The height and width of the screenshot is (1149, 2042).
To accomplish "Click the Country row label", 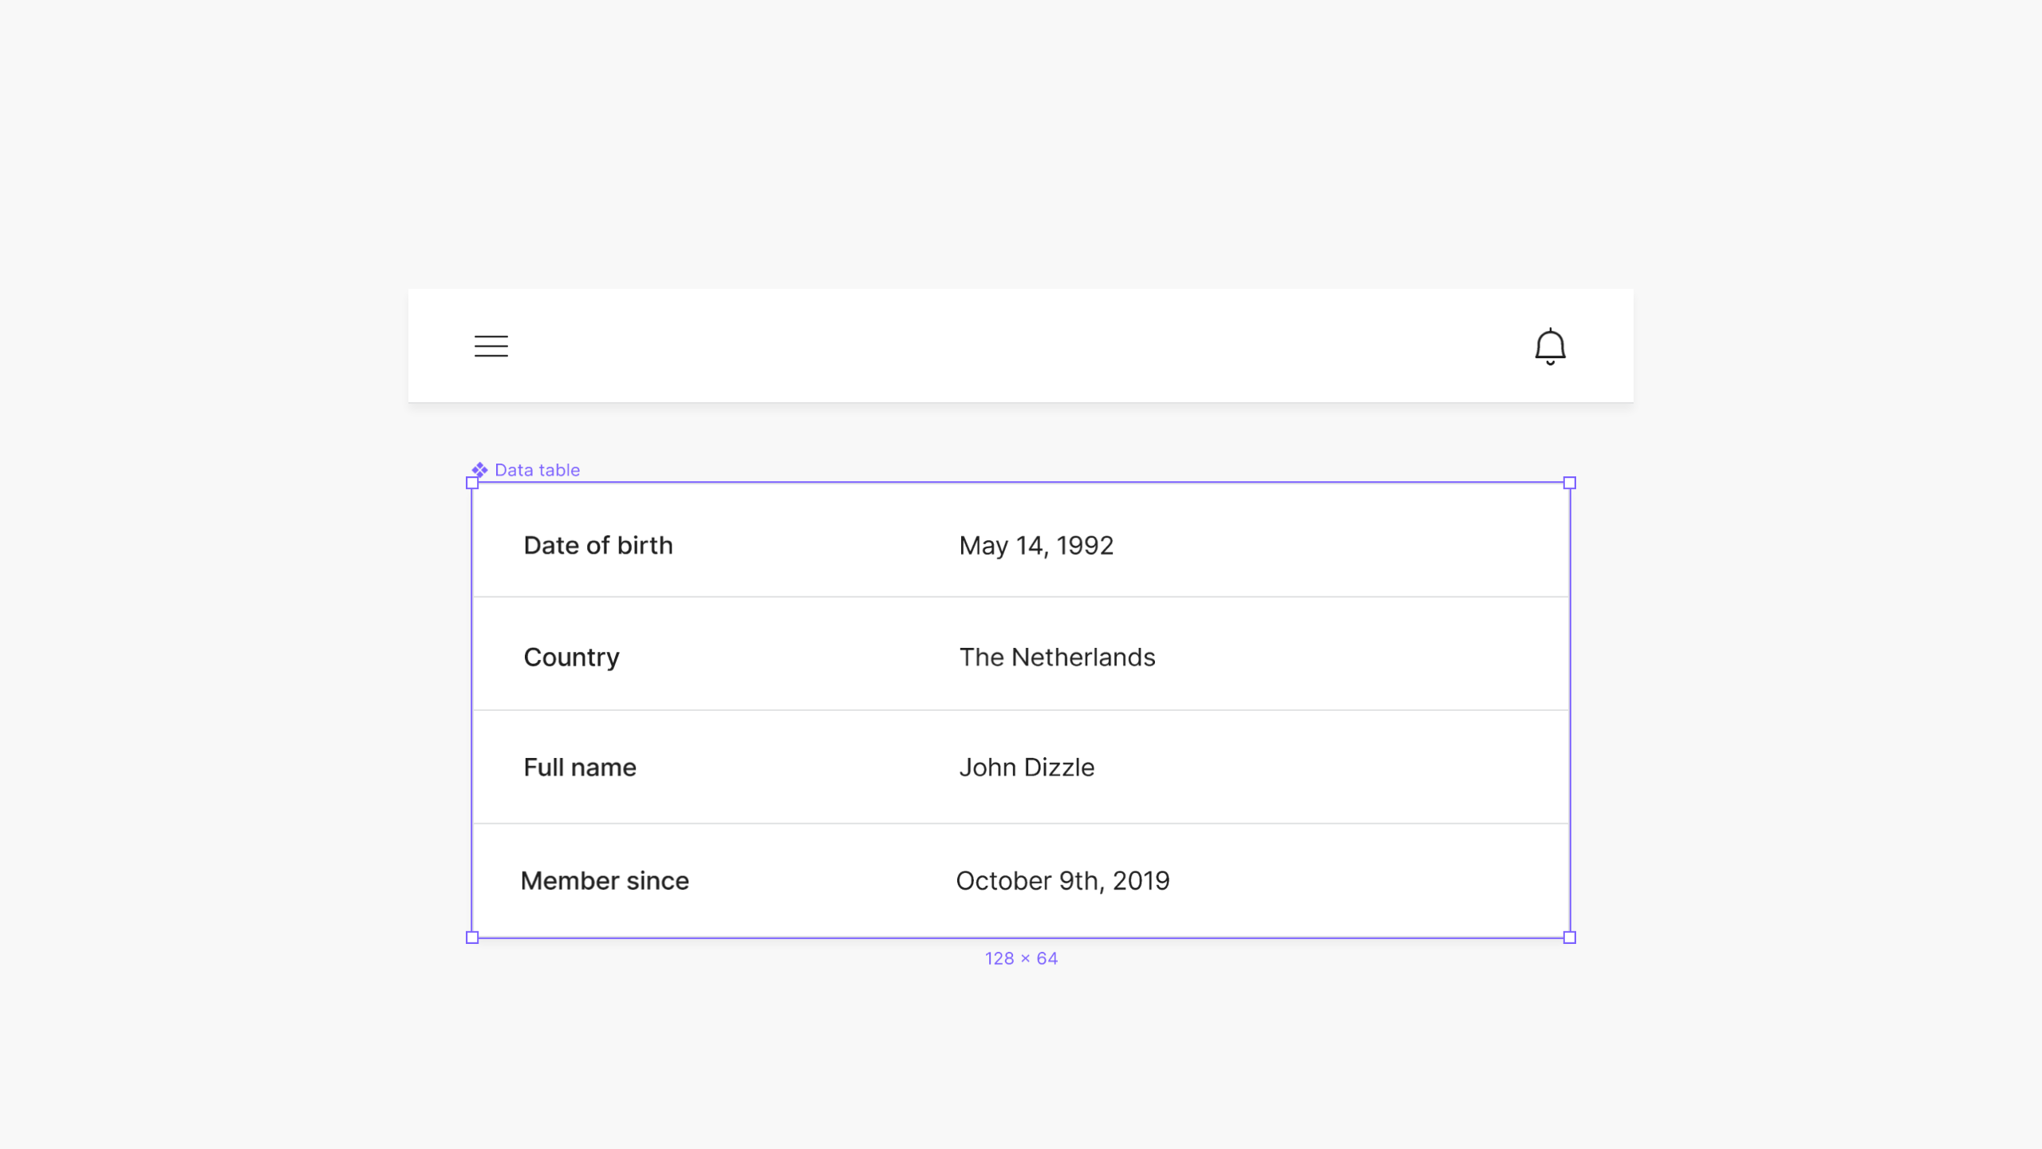I will [x=571, y=657].
